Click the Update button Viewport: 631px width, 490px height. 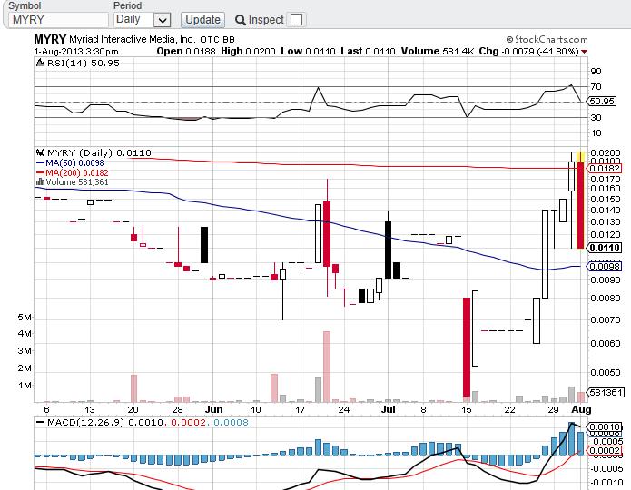pos(202,20)
